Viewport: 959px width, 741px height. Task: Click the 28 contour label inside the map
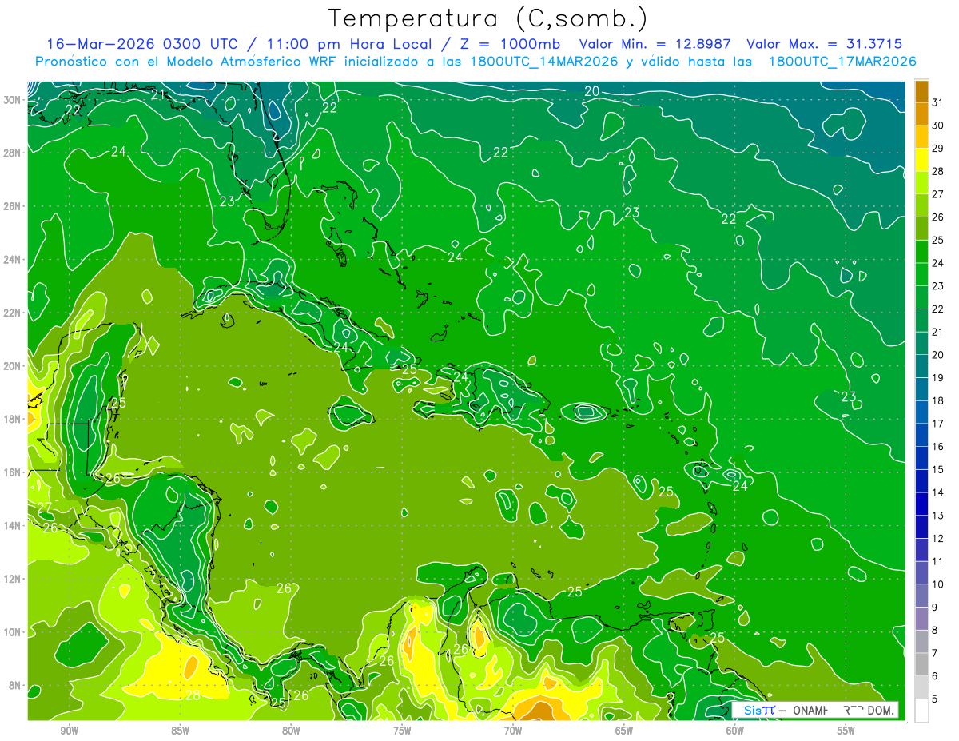(x=193, y=695)
